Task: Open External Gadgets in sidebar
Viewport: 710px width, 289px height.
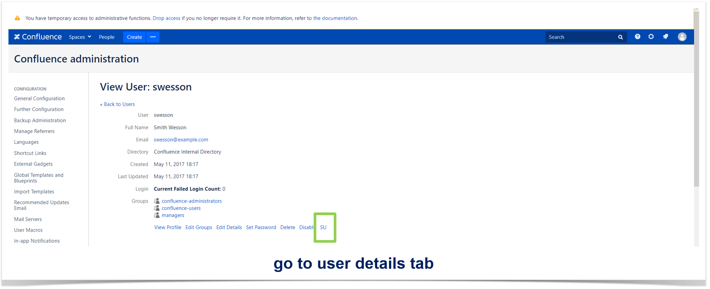Action: [33, 164]
